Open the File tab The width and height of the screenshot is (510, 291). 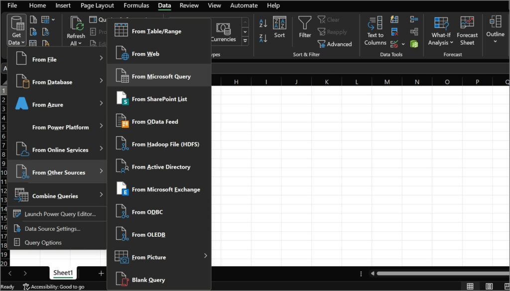click(12, 5)
